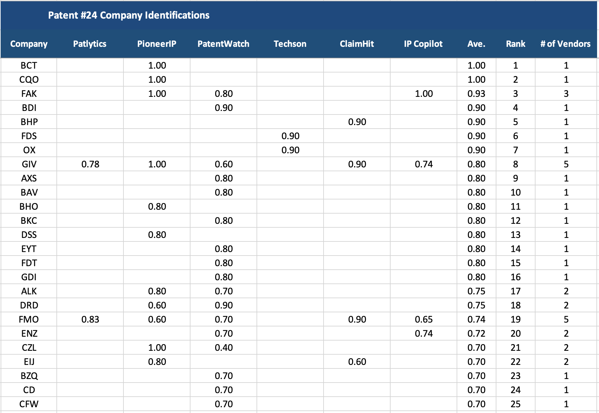Image resolution: width=599 pixels, height=413 pixels.
Task: Click the Rank cell showing 25
Action: (x=516, y=404)
